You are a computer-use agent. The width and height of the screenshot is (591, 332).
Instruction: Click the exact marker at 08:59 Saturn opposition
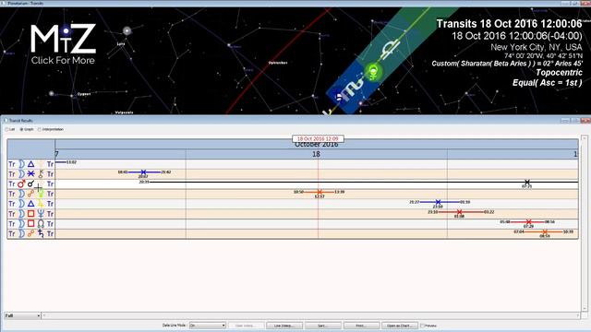click(545, 231)
